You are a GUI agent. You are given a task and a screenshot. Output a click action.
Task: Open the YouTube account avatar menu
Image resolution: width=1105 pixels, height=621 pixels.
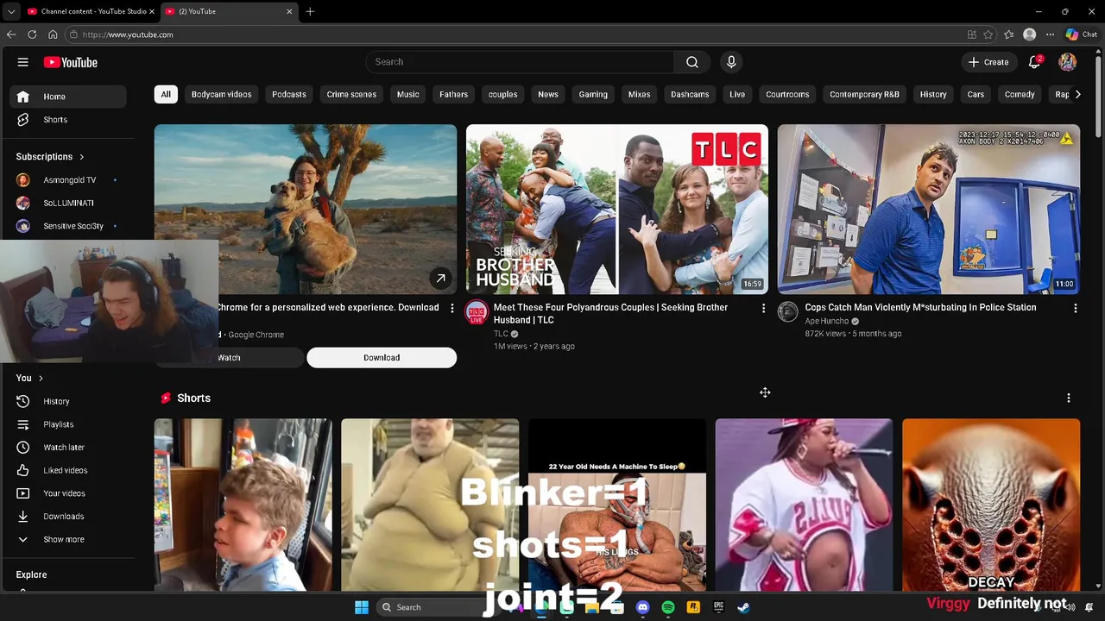[x=1068, y=62]
